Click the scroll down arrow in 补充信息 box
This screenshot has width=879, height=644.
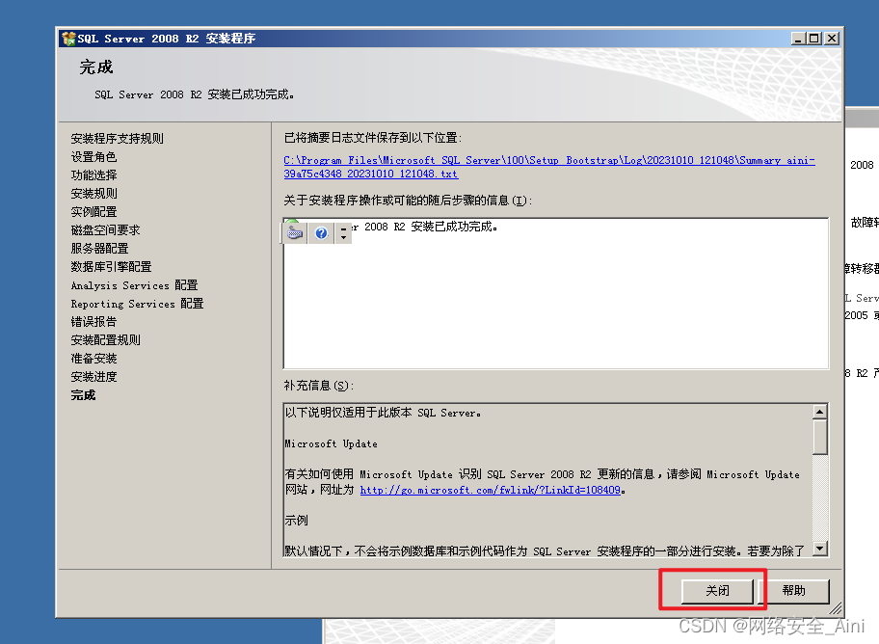[x=820, y=549]
